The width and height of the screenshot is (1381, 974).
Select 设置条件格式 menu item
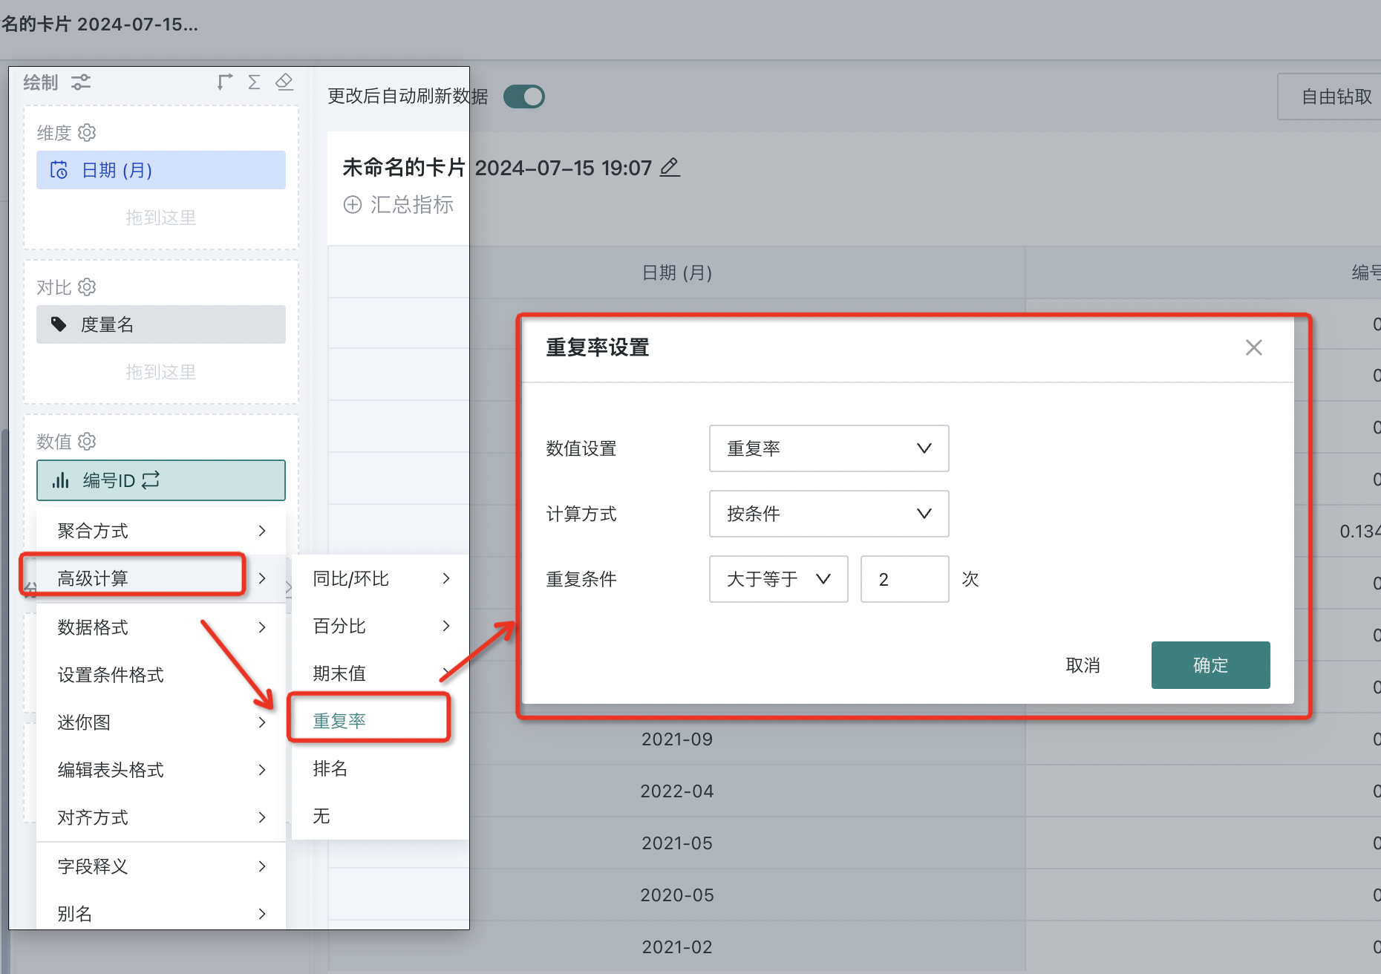coord(161,675)
